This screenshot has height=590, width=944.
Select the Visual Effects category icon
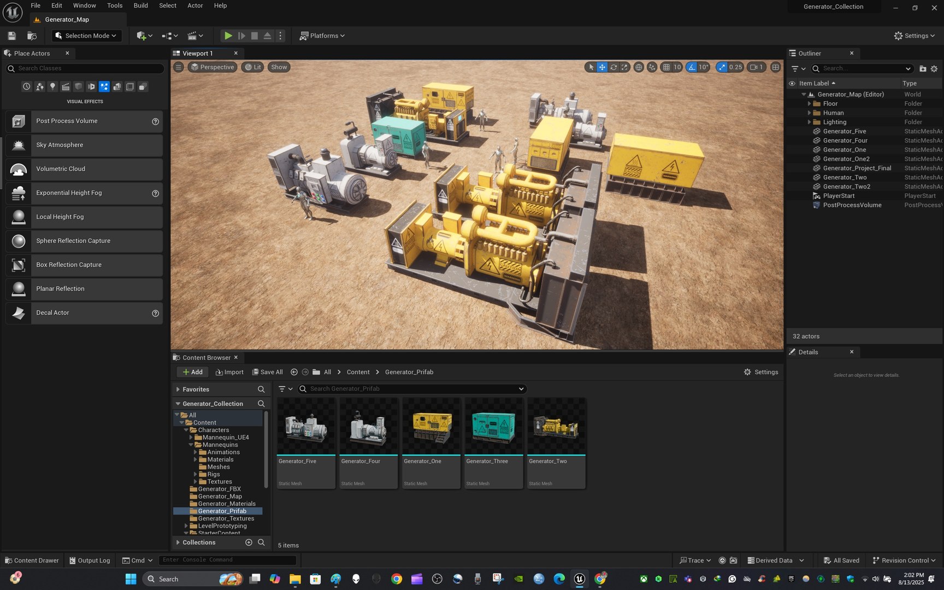coord(104,86)
